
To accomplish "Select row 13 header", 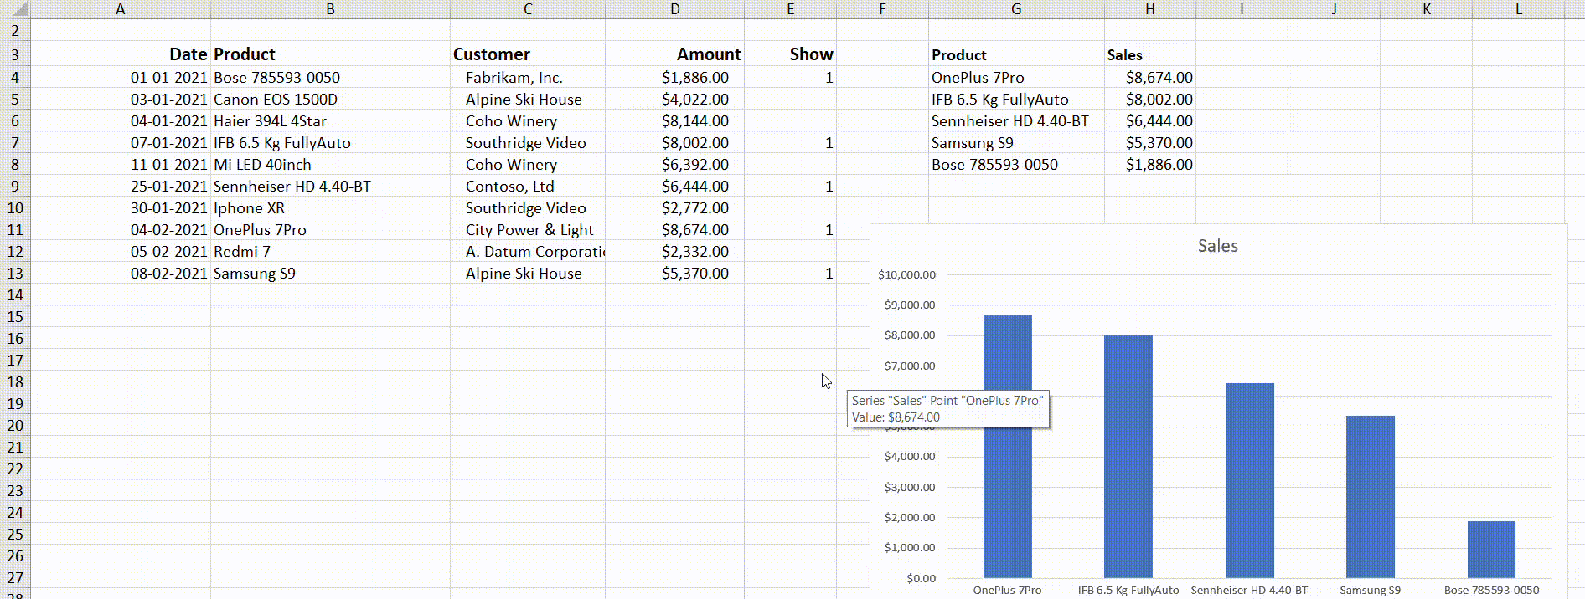I will [x=15, y=274].
